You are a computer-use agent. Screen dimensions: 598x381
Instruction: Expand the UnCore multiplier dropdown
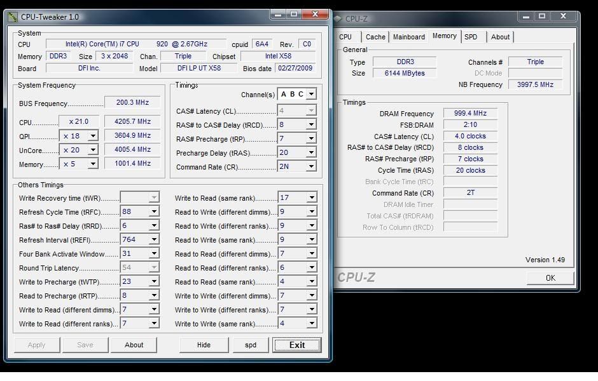[93, 150]
